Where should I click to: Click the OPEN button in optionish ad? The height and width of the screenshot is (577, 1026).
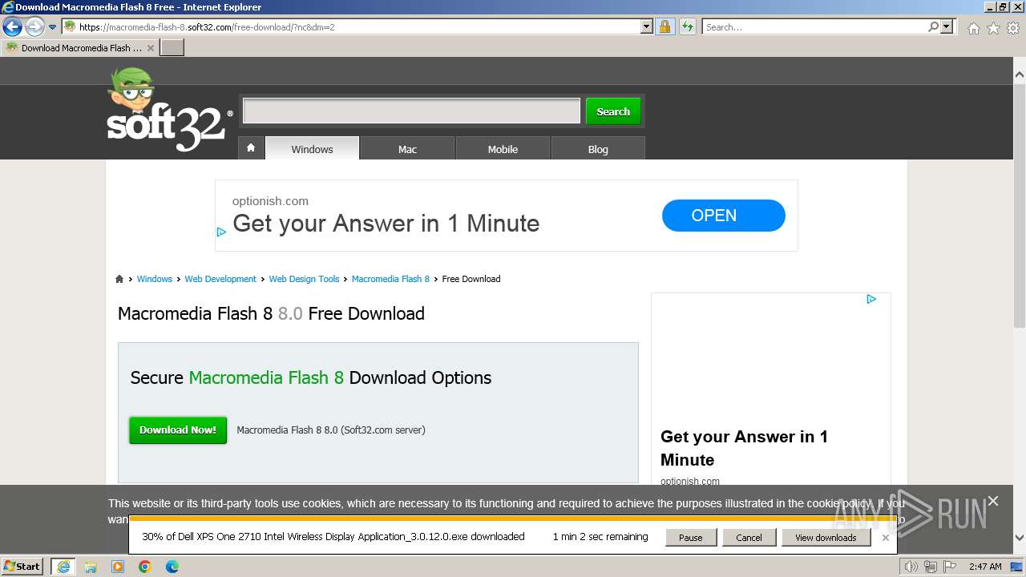click(x=723, y=216)
